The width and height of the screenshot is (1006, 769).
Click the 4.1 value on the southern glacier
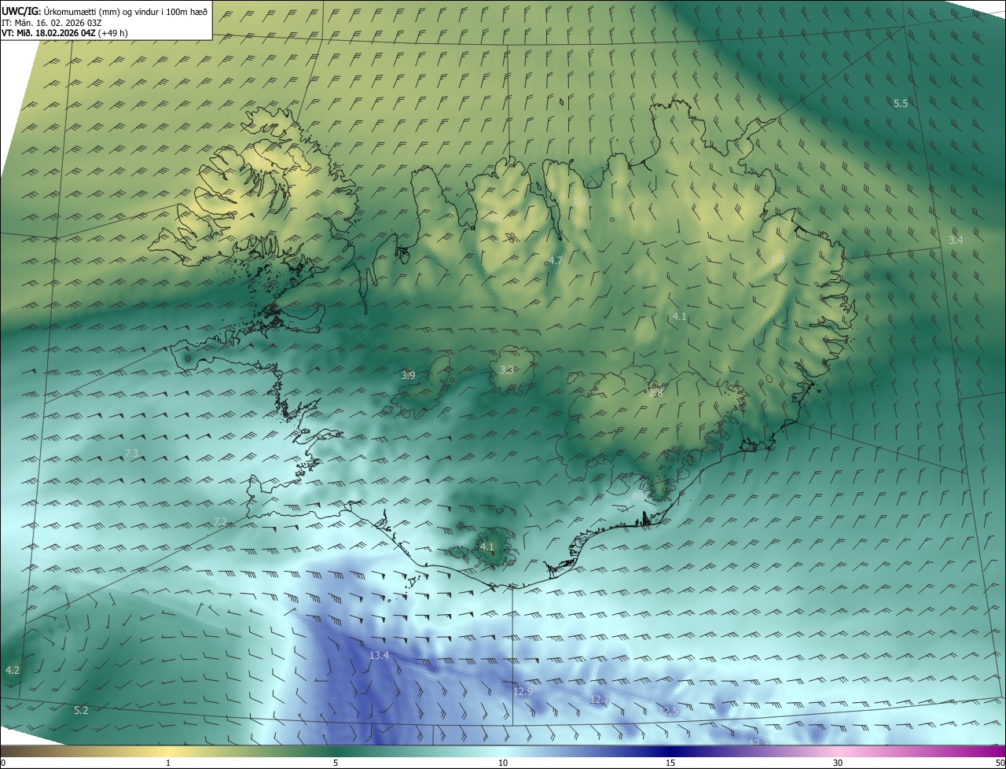coord(486,546)
